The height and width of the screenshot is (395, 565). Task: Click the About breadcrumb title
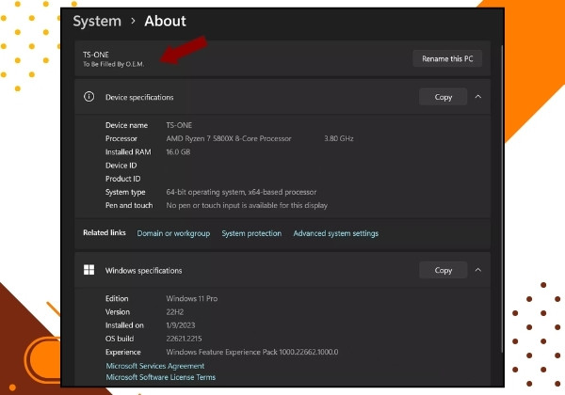[165, 22]
